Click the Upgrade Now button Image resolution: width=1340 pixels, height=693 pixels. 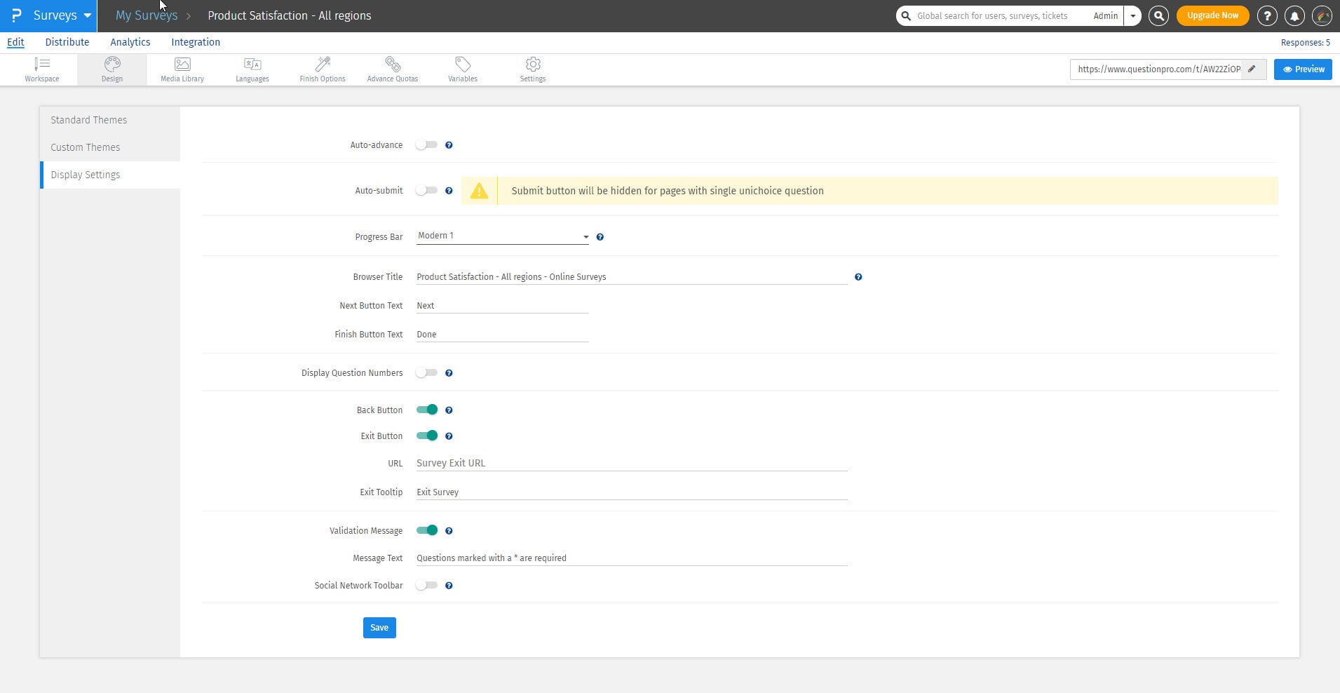[x=1212, y=15]
